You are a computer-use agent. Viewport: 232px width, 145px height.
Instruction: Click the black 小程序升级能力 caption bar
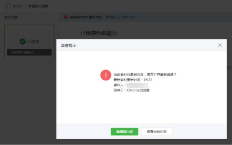29,52
